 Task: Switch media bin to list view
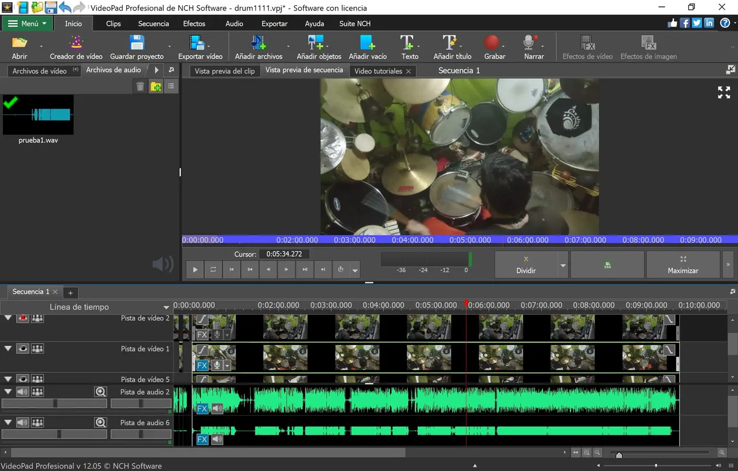point(171,86)
